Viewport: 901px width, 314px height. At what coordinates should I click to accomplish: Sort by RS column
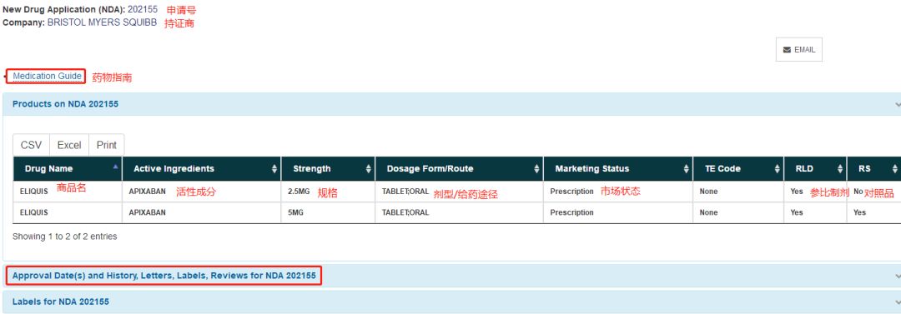pyautogui.click(x=874, y=169)
